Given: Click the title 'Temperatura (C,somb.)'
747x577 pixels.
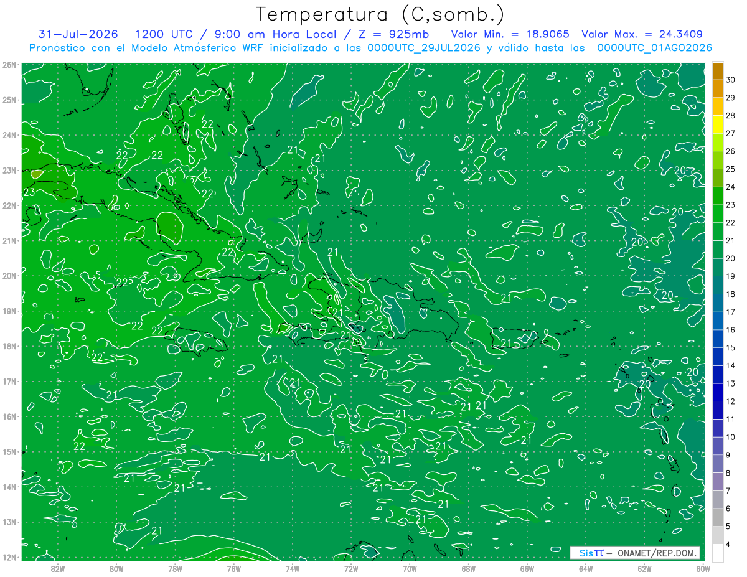Looking at the screenshot, I should coord(381,15).
